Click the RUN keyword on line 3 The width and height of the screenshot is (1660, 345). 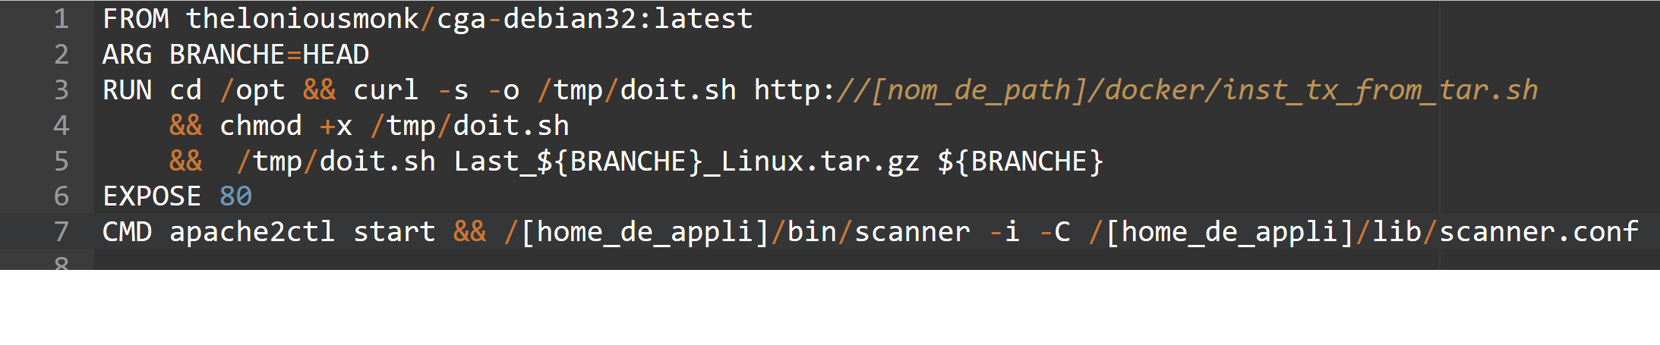coord(128,90)
